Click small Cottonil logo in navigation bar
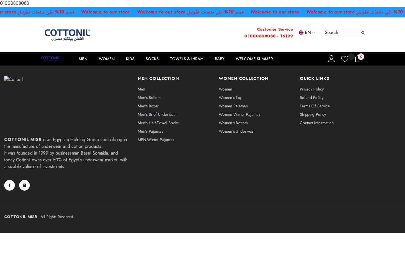This screenshot has width=405, height=253. coord(51,59)
